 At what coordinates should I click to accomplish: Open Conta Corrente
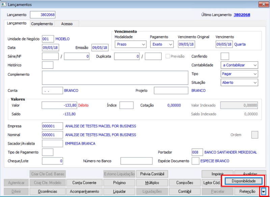pyautogui.click(x=84, y=182)
